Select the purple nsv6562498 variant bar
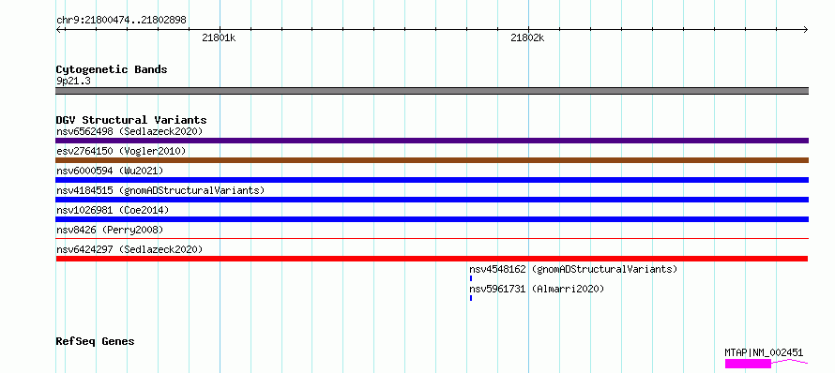The image size is (835, 373). [x=432, y=141]
